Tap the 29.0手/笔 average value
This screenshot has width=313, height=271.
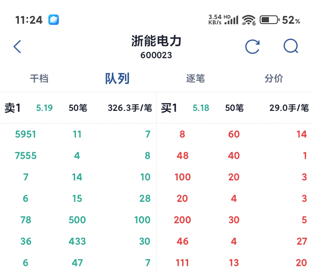(x=289, y=108)
